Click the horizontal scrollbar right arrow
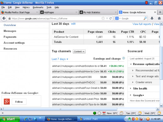The width and height of the screenshot is (163, 122). pyautogui.click(x=158, y=109)
